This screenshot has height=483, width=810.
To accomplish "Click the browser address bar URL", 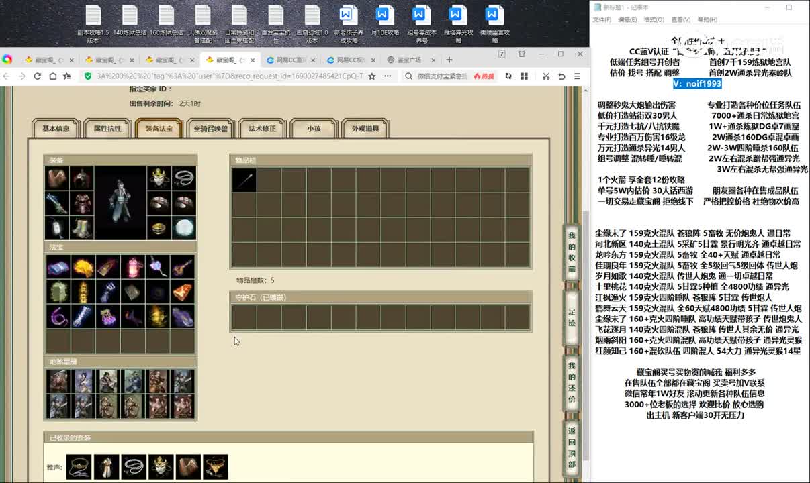I will (x=229, y=76).
